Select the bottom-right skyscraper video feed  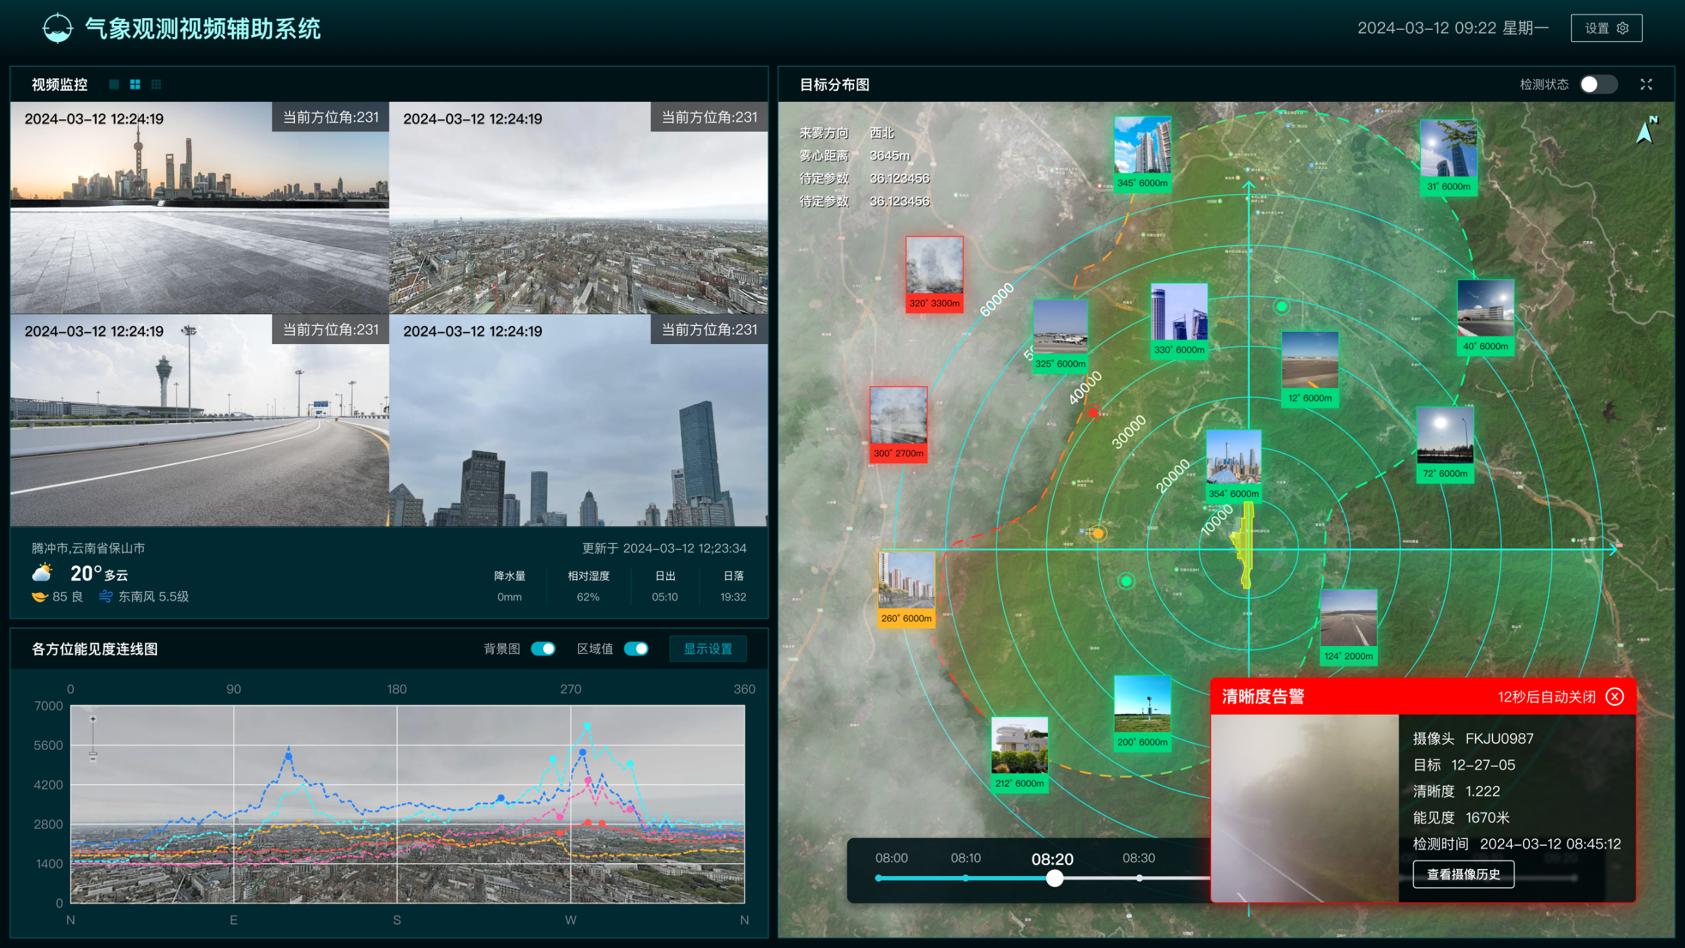coord(578,420)
